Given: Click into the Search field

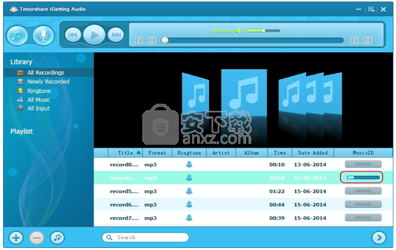Looking at the screenshot, I should (145, 237).
